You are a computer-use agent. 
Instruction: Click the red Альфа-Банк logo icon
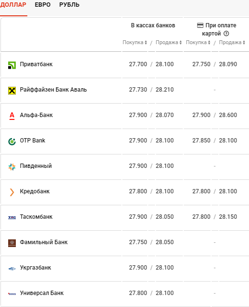12,116
